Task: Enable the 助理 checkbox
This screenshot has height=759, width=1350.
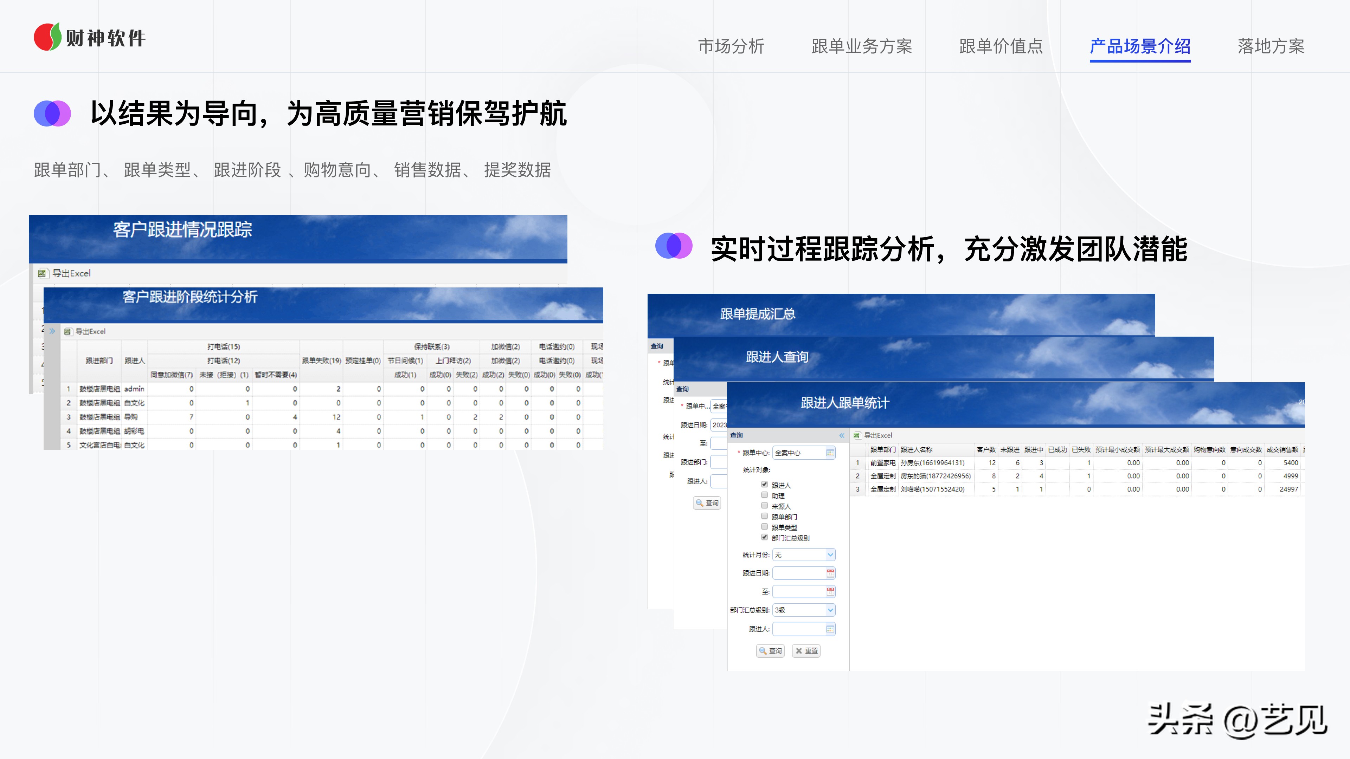Action: [764, 495]
